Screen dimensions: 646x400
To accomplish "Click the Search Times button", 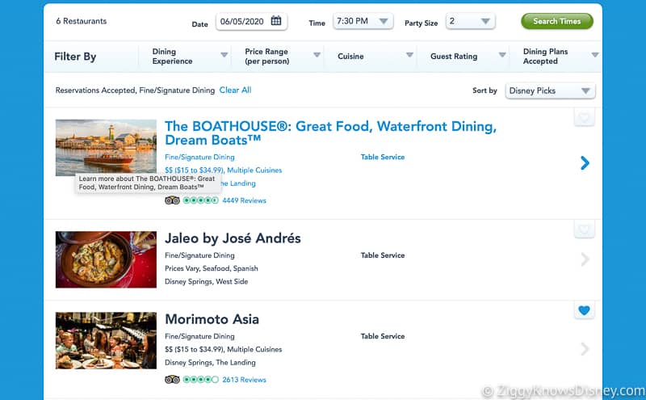I will click(x=557, y=21).
